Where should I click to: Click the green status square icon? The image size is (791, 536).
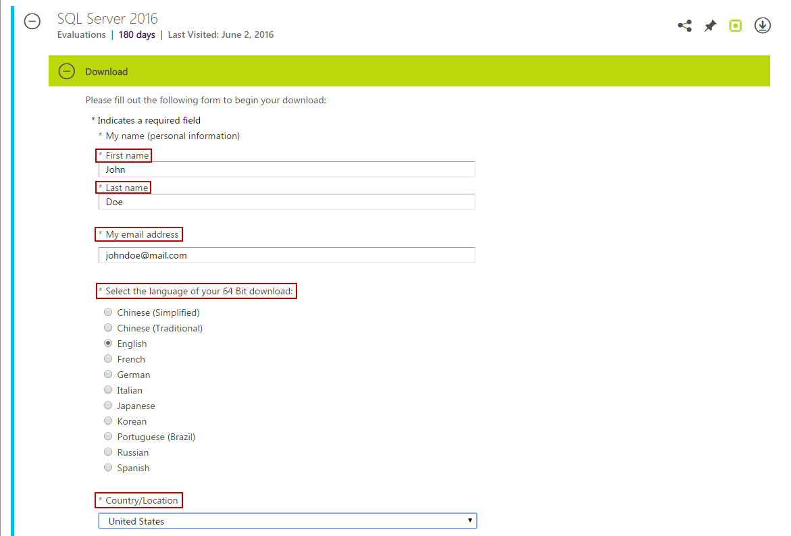point(736,25)
